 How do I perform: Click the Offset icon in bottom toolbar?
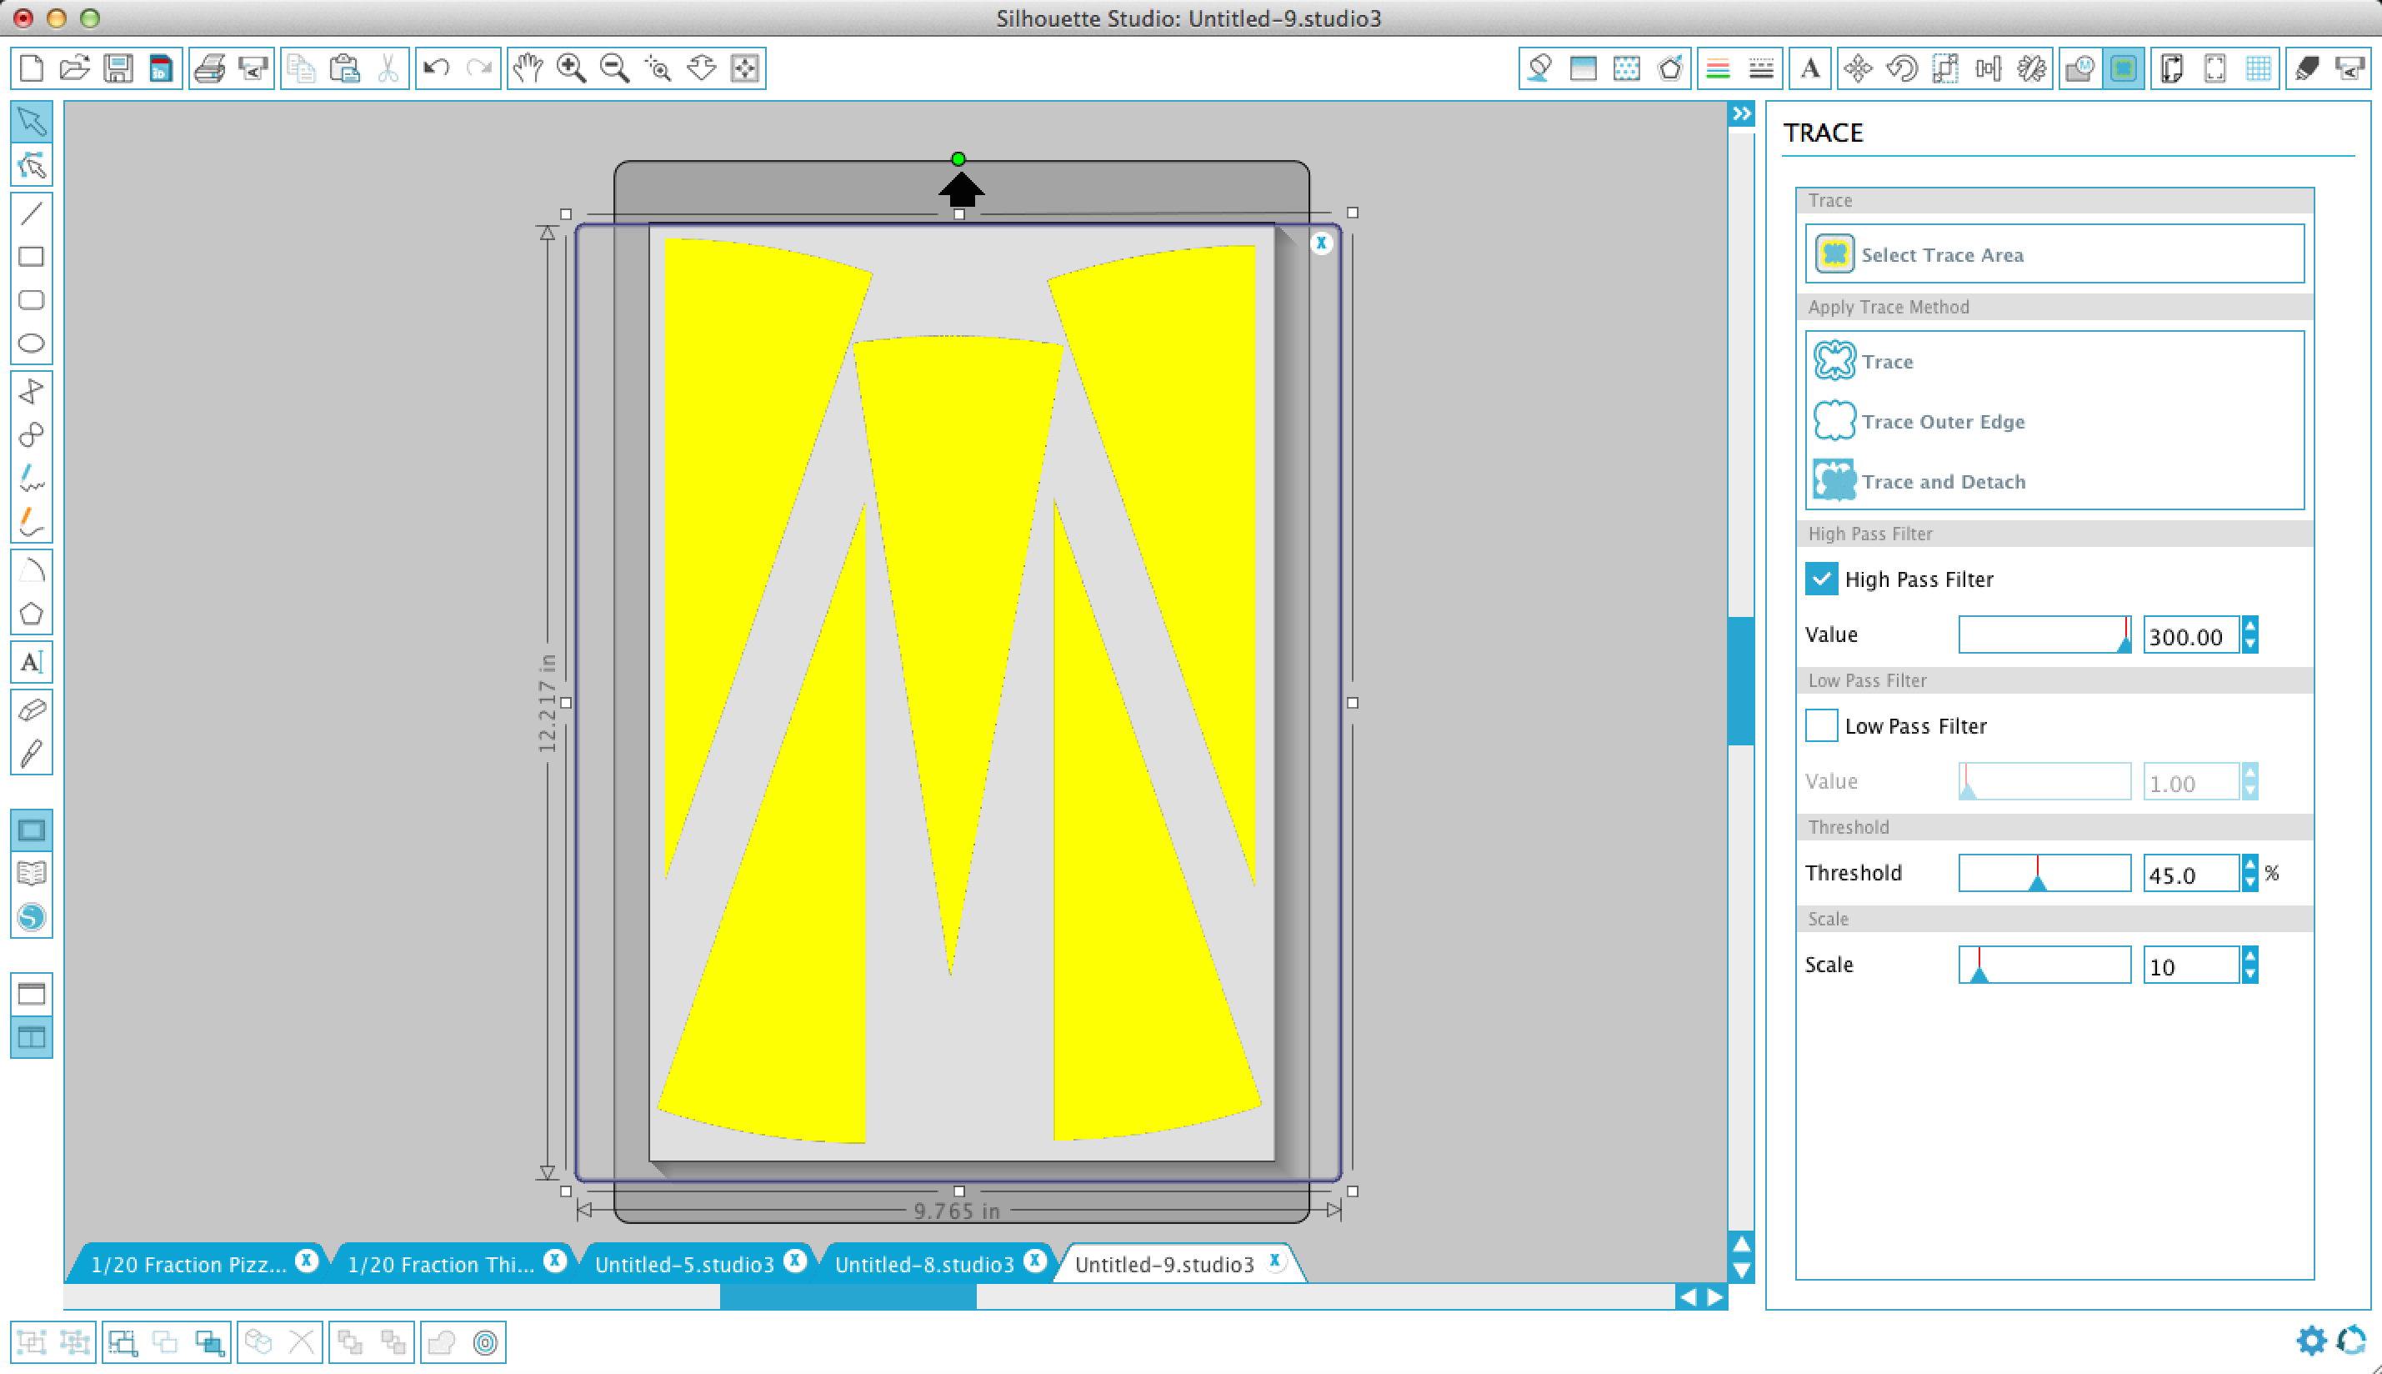[485, 1342]
